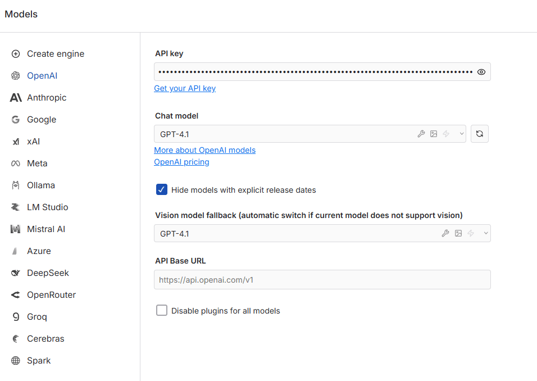The image size is (537, 381).
Task: Select the OpenRouter engine
Action: coord(51,295)
